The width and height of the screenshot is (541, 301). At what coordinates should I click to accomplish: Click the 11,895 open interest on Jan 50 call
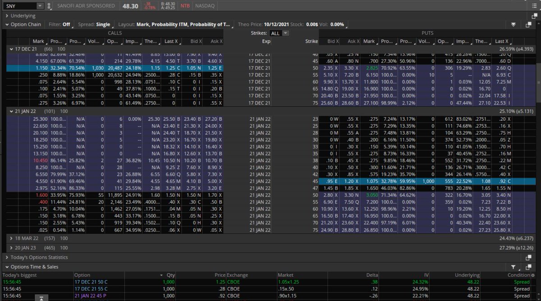(114, 194)
